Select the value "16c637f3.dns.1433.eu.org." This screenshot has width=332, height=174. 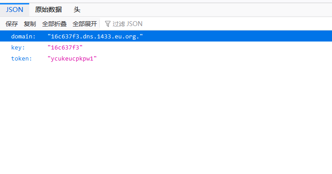pyautogui.click(x=95, y=36)
